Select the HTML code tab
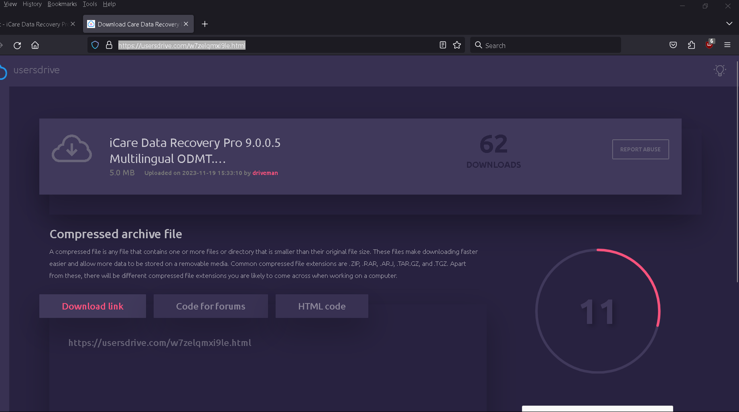Viewport: 739px width, 412px height. (322, 306)
